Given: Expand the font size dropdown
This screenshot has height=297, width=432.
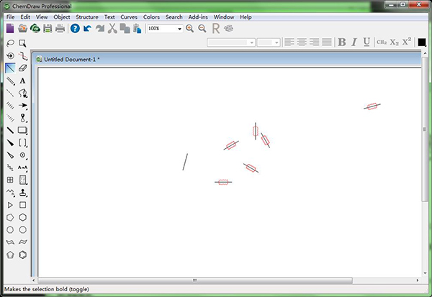Looking at the screenshot, I should coord(277,42).
